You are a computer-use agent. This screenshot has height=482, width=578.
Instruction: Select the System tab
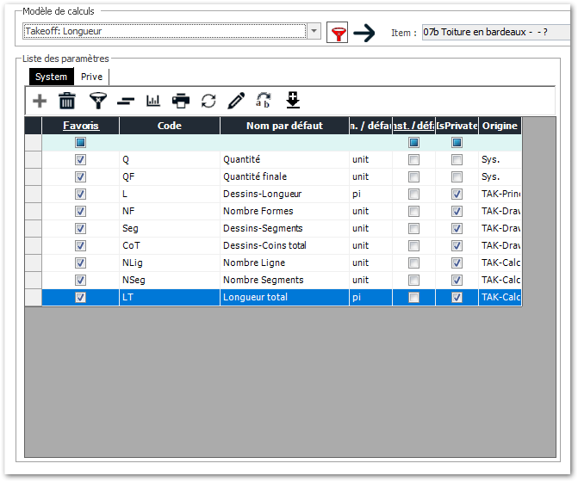pos(51,77)
